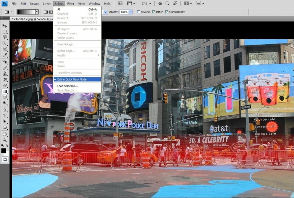Select the Eyedropper tool
This screenshot has height=198, width=294.
click(5, 55)
